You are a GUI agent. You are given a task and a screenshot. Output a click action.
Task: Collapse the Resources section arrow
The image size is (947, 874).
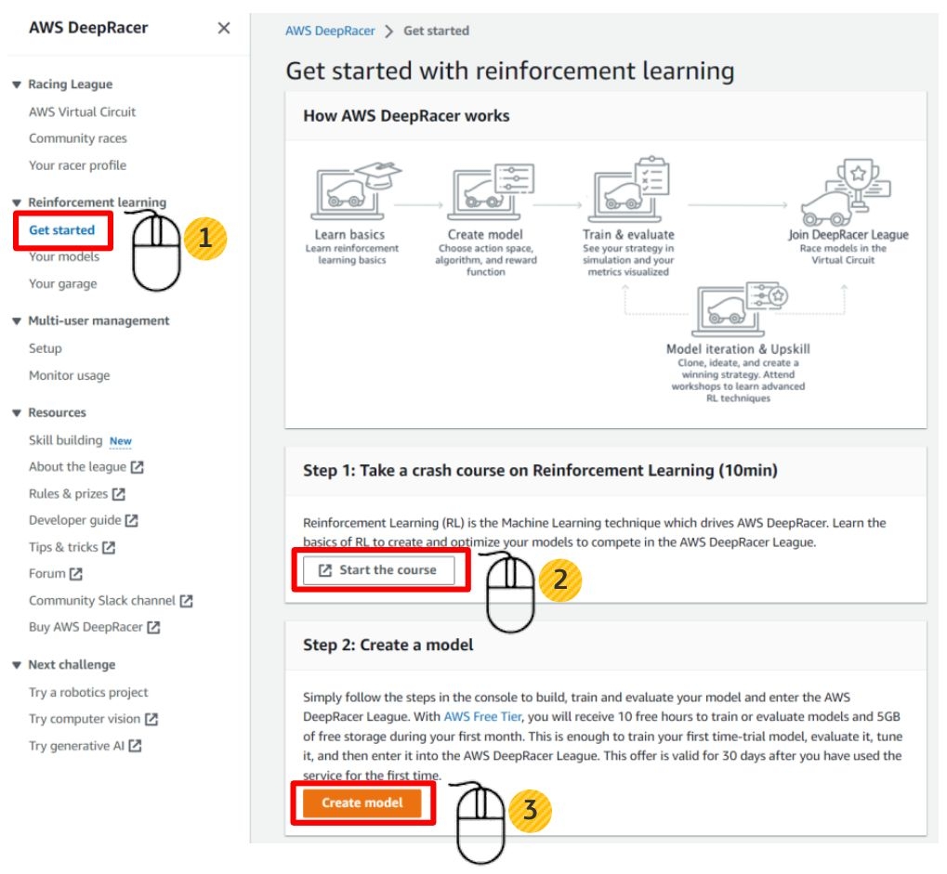coord(16,413)
